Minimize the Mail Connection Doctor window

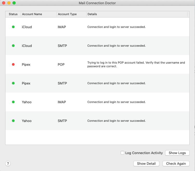(9, 3)
